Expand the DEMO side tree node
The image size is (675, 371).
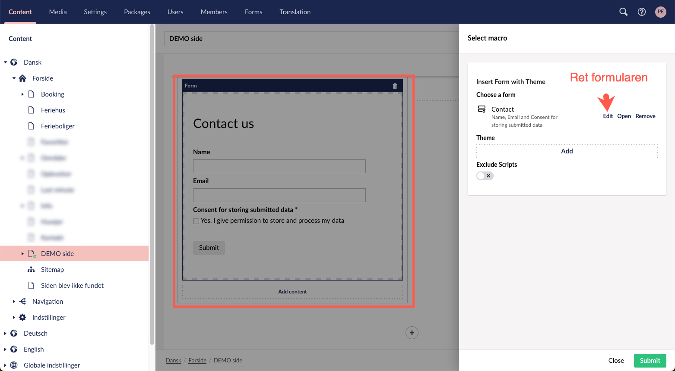[x=22, y=253]
